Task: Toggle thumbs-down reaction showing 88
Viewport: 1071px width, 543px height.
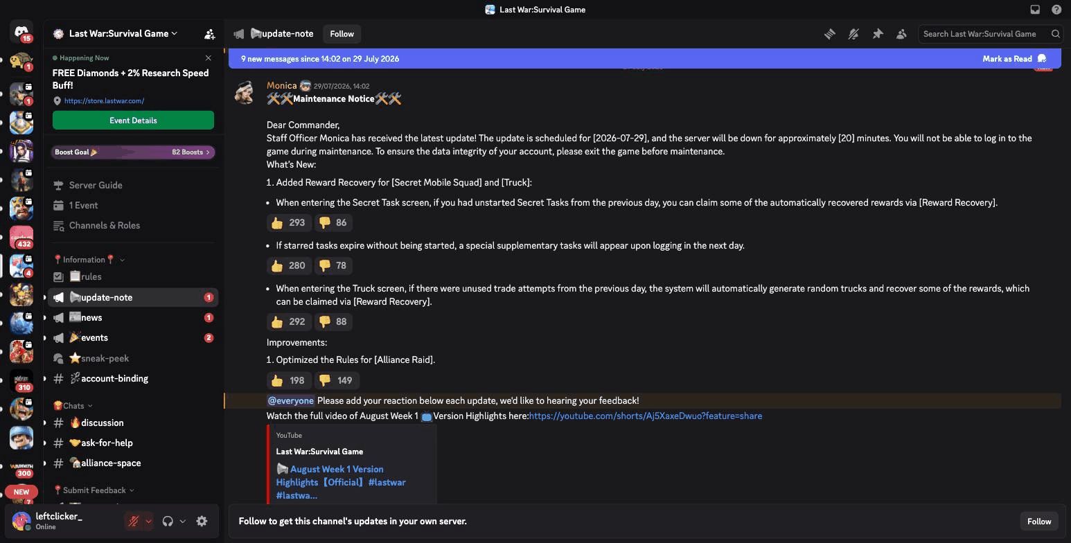Action: click(x=333, y=322)
